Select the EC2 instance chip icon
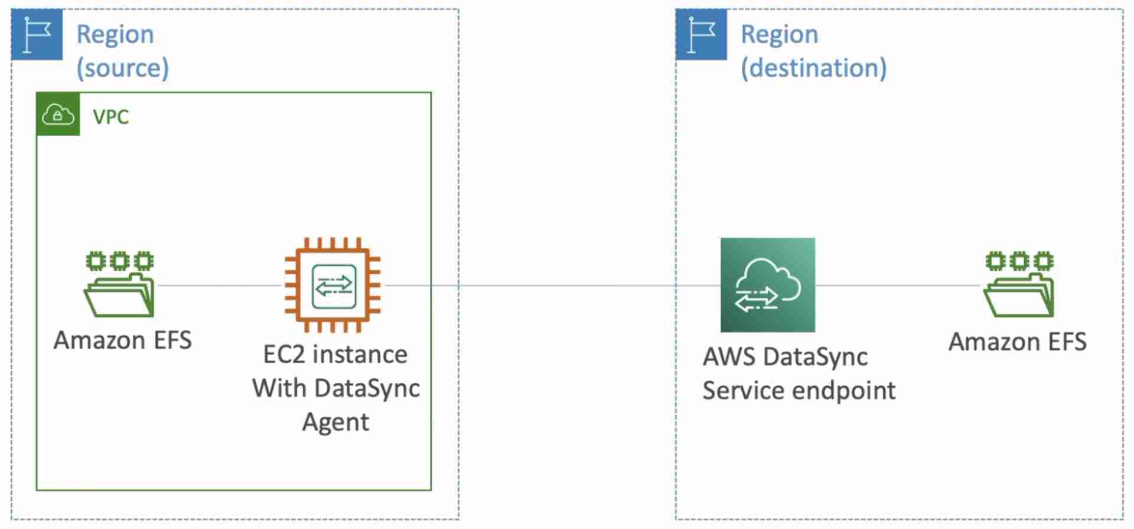1134x529 pixels. (x=333, y=285)
